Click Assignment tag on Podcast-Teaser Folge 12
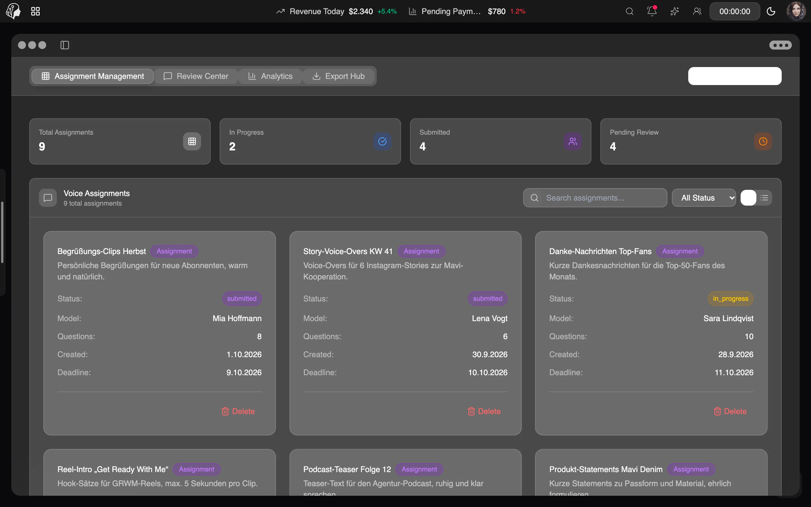811x507 pixels. pos(419,469)
